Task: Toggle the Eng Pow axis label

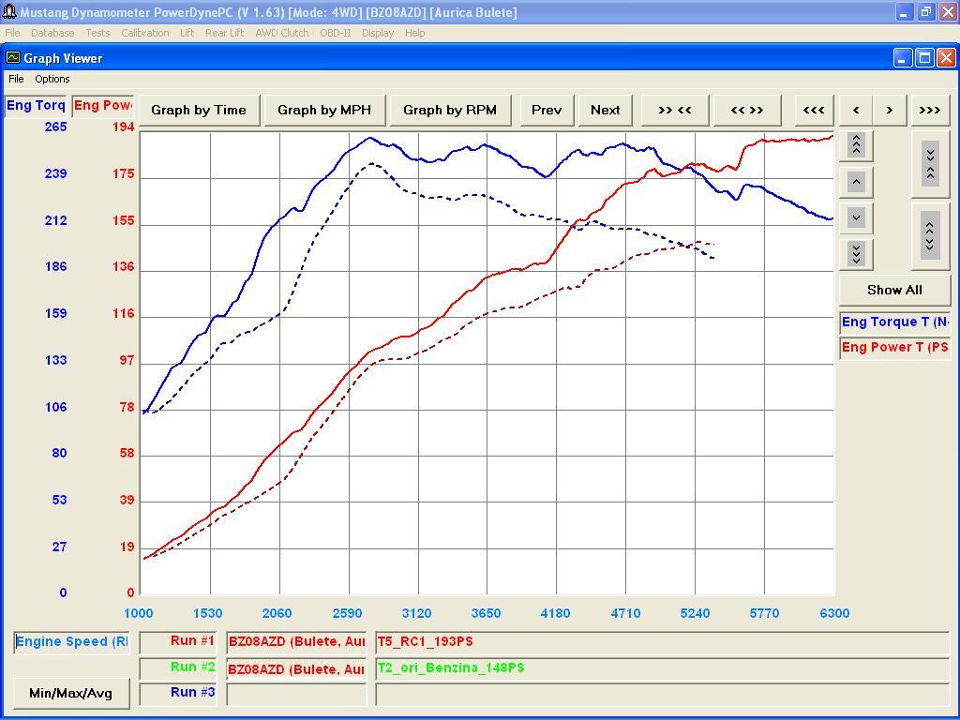Action: pos(103,105)
